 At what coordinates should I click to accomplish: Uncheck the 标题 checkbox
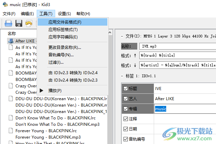click(125, 89)
